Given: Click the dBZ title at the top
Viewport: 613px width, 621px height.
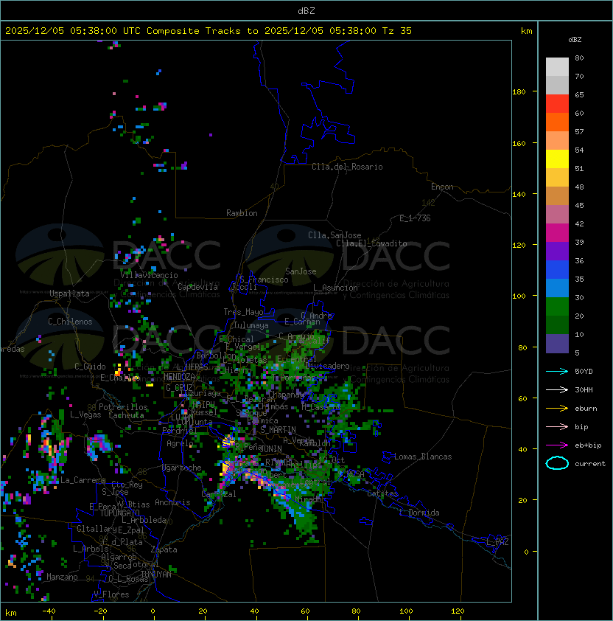Looking at the screenshot, I should [306, 10].
